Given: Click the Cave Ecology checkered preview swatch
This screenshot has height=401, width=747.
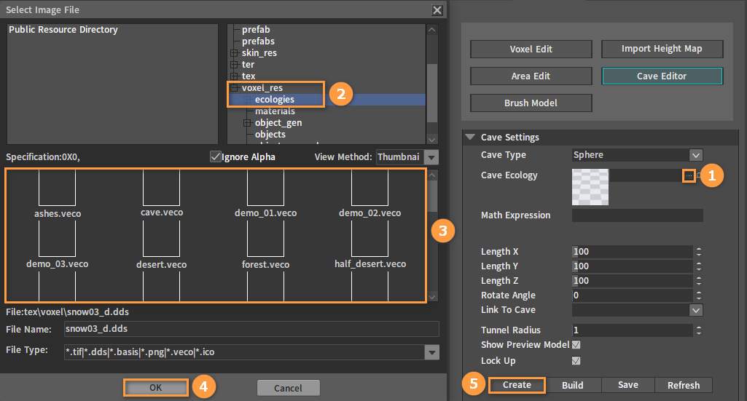Looking at the screenshot, I should (590, 187).
